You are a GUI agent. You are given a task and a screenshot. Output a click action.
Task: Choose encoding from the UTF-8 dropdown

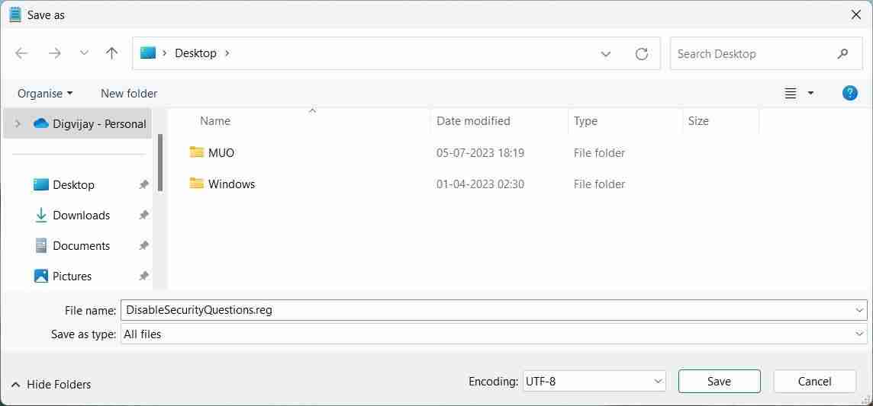[x=594, y=381]
